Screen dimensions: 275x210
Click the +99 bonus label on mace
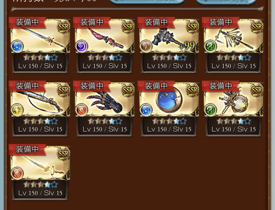click(187, 46)
